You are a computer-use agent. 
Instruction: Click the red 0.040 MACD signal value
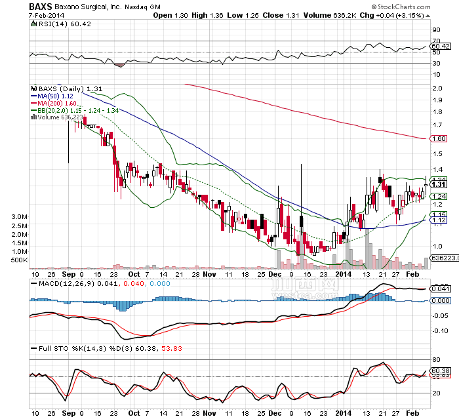pos(134,283)
